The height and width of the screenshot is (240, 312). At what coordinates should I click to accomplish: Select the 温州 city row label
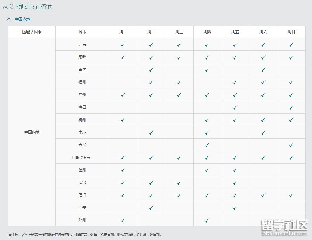[82, 170]
